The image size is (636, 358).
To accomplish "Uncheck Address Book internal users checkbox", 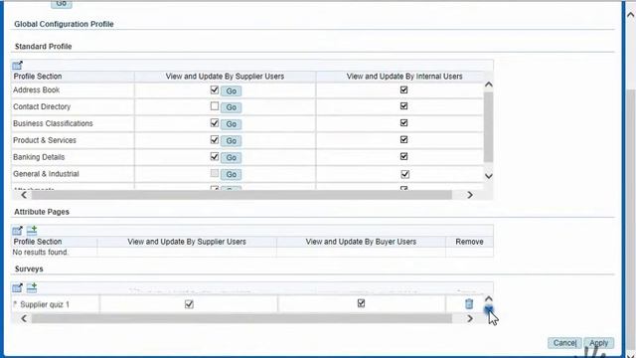I will (x=404, y=89).
